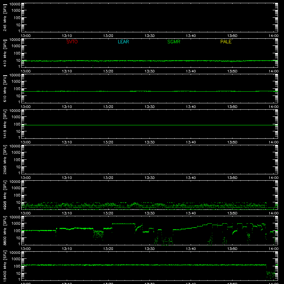The image size is (284, 284).
Task: Click the 8800 MHz [SFU] axis label
Action: 5,230
